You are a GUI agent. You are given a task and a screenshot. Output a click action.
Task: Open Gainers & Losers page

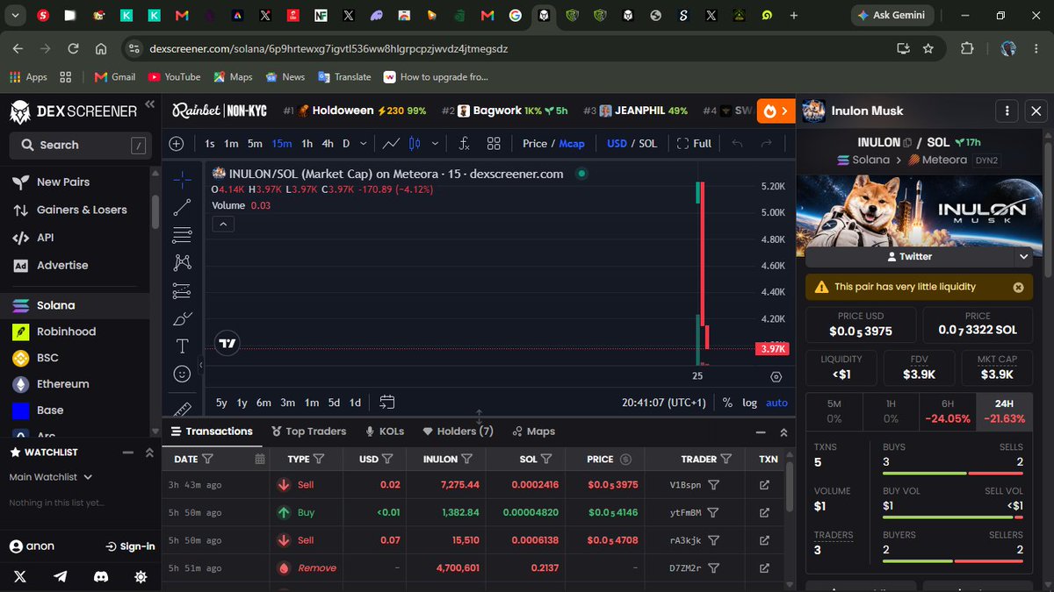pos(82,210)
